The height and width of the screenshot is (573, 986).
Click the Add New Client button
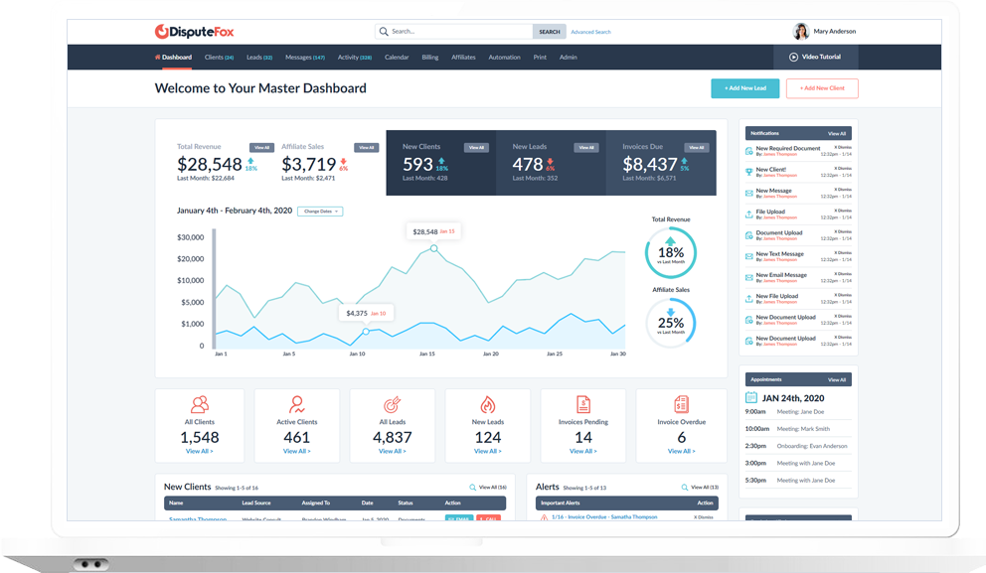click(x=822, y=88)
